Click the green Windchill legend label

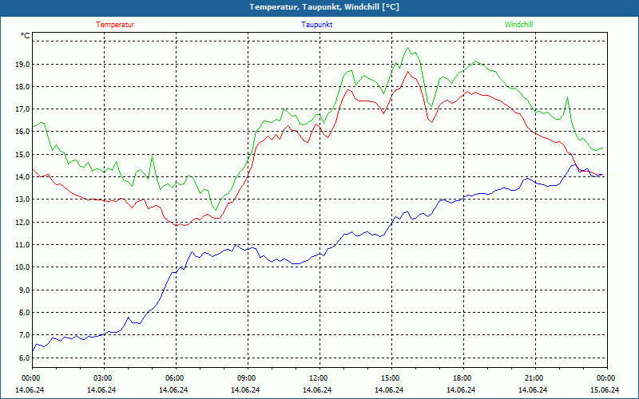(518, 25)
